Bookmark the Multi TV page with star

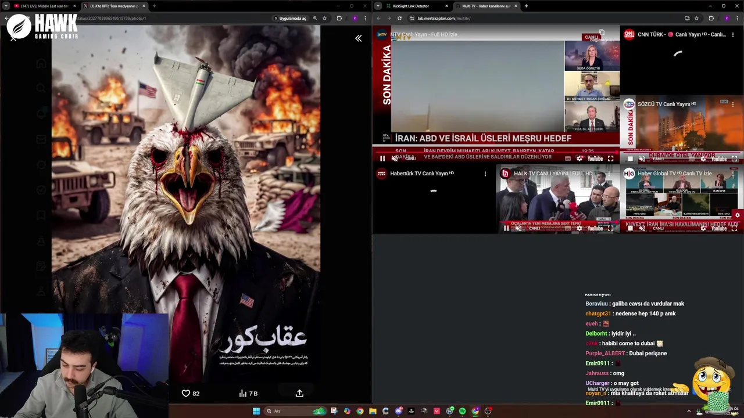[696, 18]
